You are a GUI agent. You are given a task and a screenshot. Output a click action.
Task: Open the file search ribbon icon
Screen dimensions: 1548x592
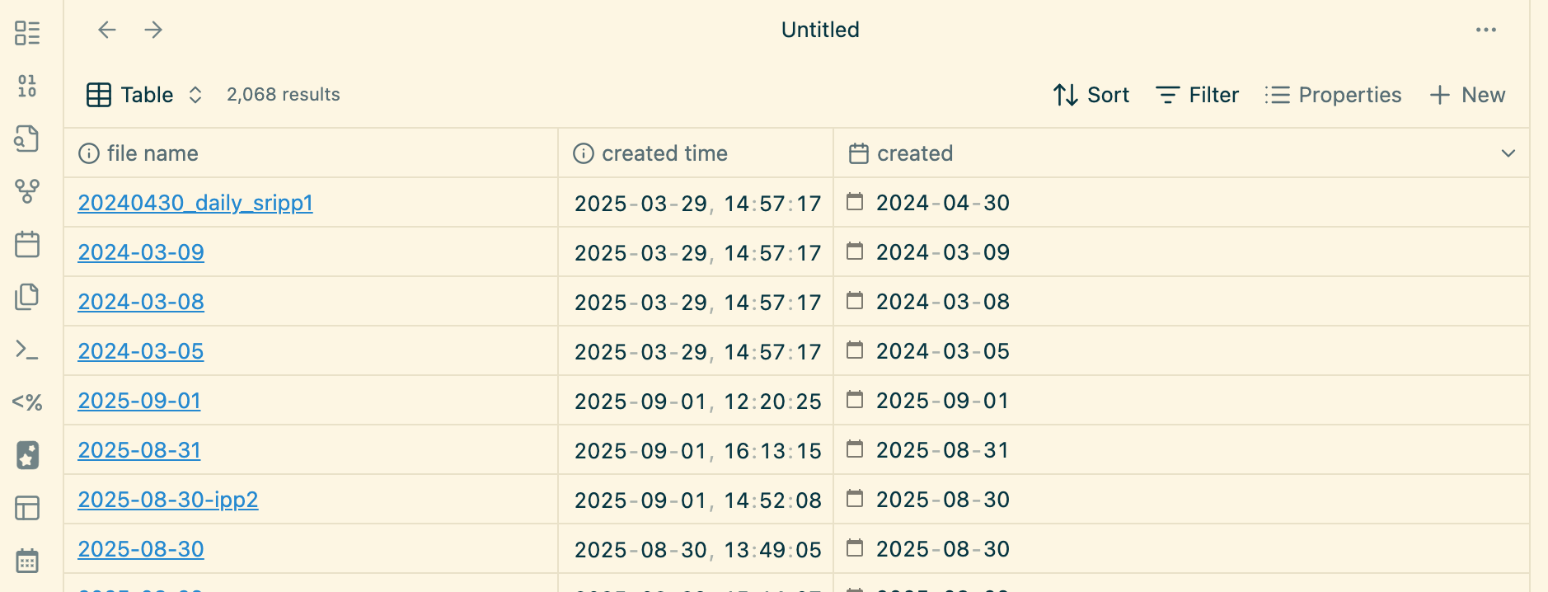27,139
